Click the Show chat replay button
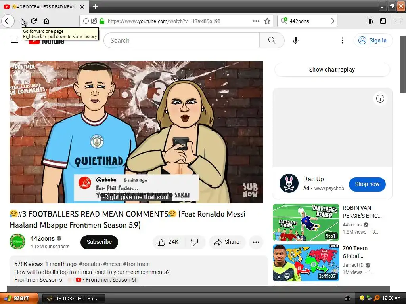The image size is (406, 304). tap(332, 70)
